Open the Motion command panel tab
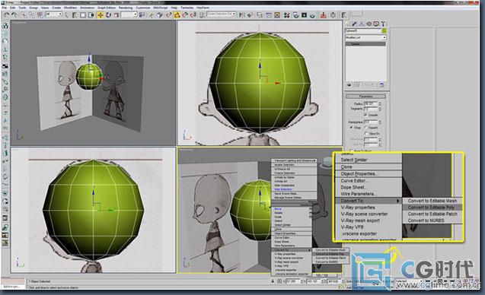This screenshot has height=295, width=485. [369, 24]
